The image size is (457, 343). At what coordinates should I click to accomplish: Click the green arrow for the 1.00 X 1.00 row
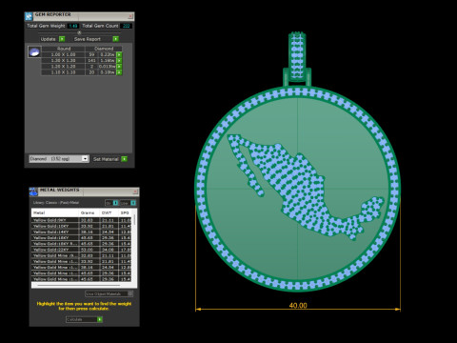[x=119, y=54]
